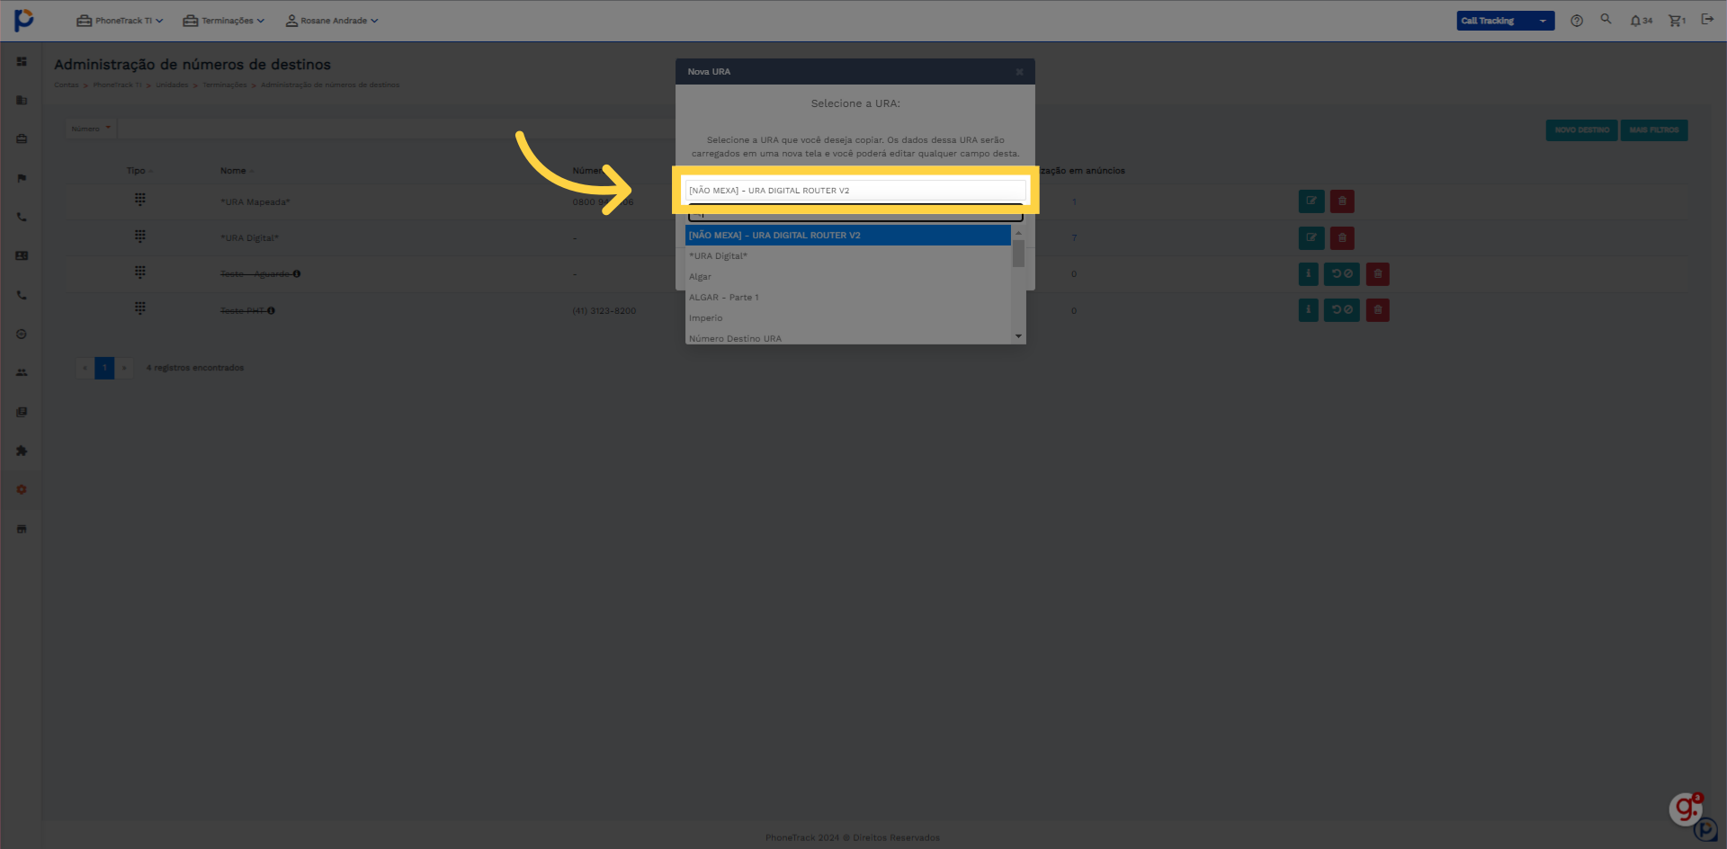Select Número Destino URA option
Viewport: 1727px width, 849px height.
(x=848, y=338)
